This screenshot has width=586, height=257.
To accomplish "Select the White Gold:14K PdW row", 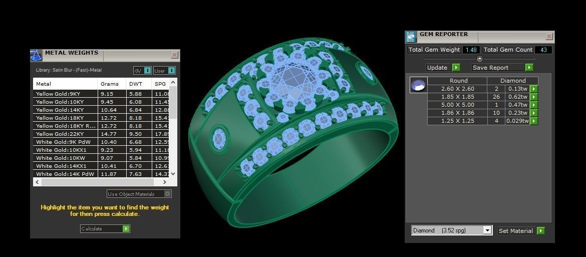I will click(101, 174).
